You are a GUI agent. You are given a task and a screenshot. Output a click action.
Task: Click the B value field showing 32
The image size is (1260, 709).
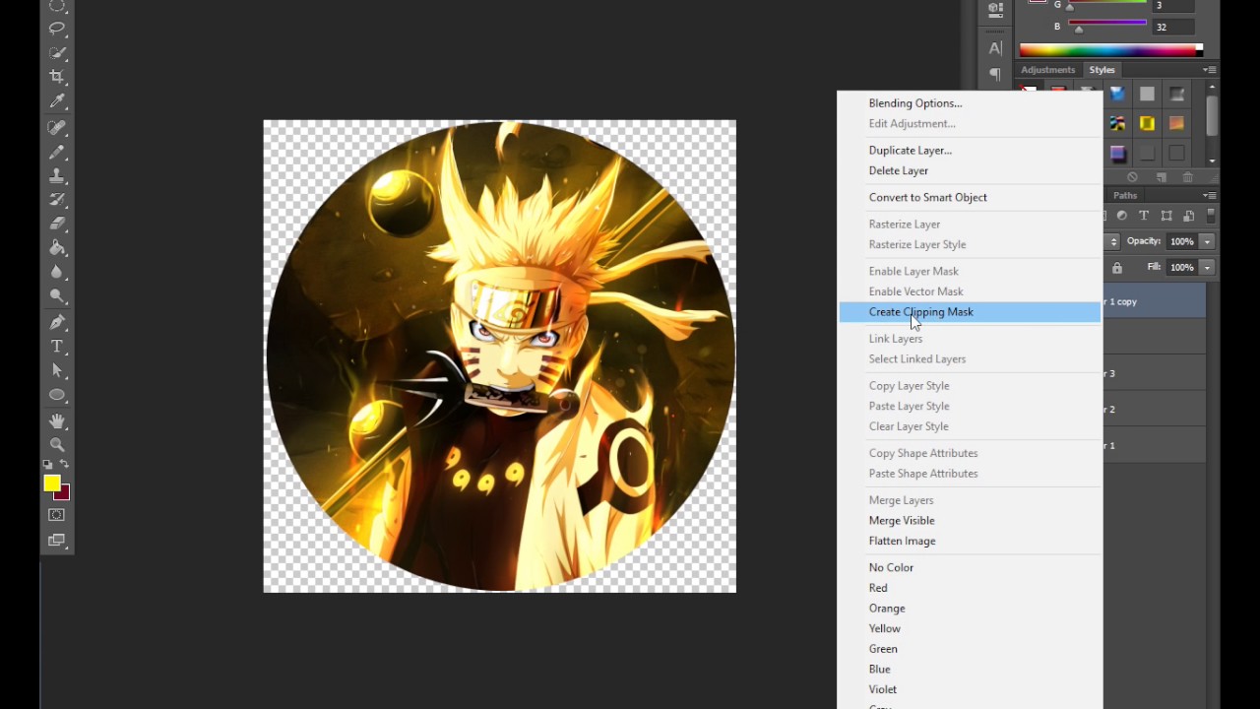(1173, 28)
